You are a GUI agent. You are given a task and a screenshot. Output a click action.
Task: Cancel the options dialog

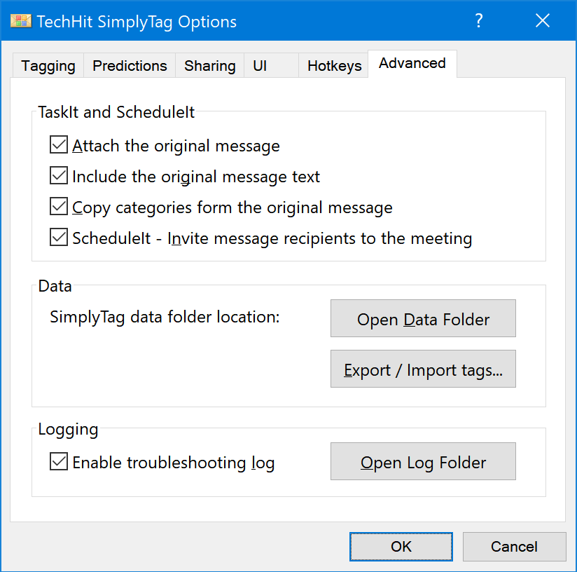[x=514, y=547]
